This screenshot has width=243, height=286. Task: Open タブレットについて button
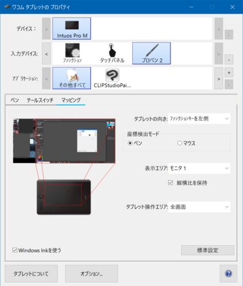pos(31,273)
